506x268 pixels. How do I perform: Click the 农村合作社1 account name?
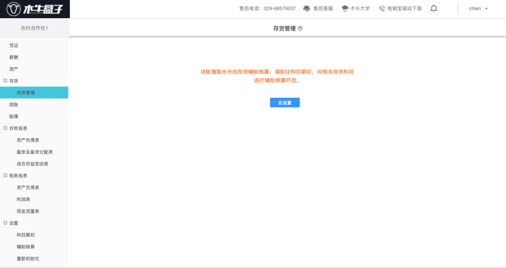(35, 28)
